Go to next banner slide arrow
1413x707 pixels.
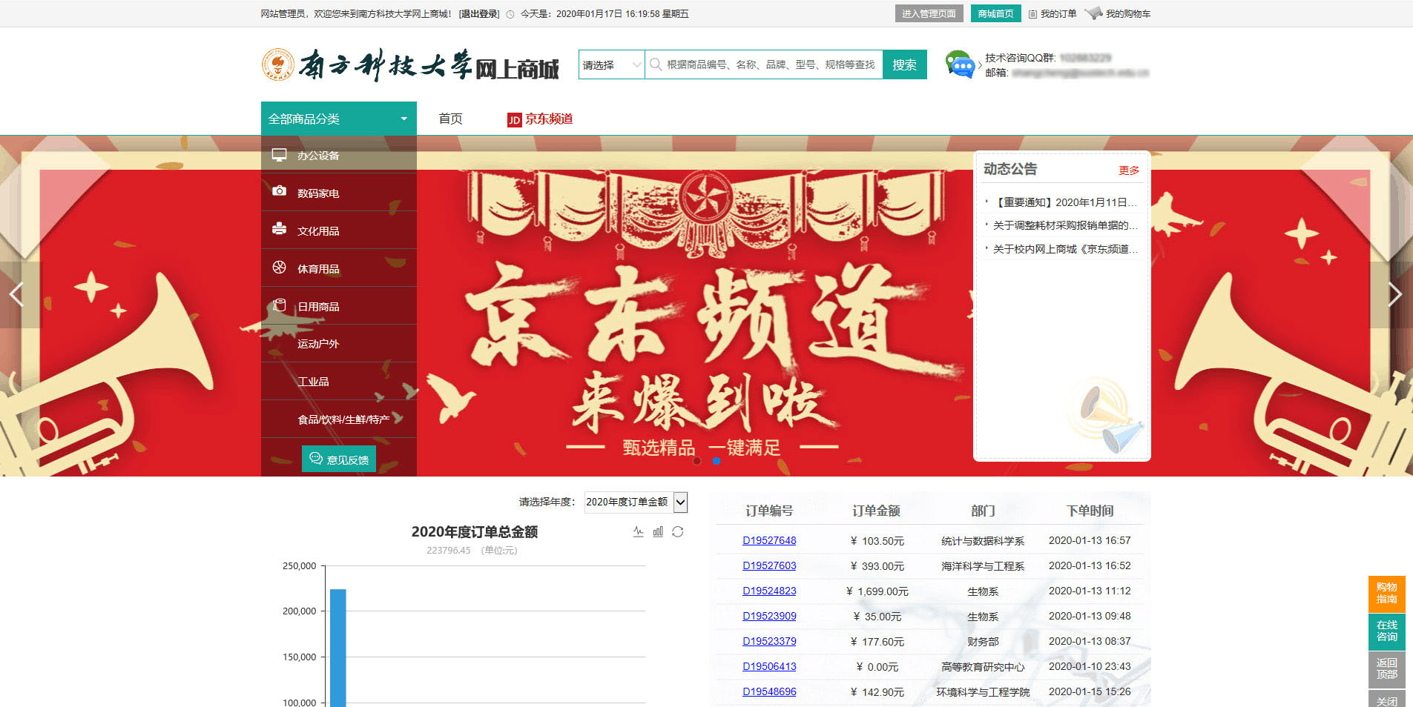coord(1394,294)
